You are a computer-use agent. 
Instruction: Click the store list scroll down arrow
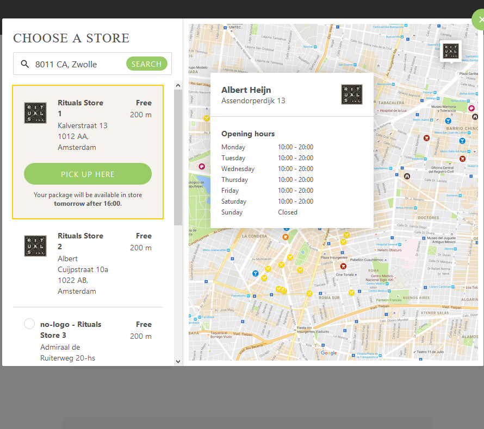click(178, 362)
